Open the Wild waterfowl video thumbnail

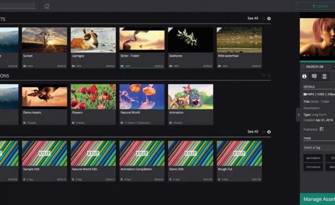click(239, 40)
